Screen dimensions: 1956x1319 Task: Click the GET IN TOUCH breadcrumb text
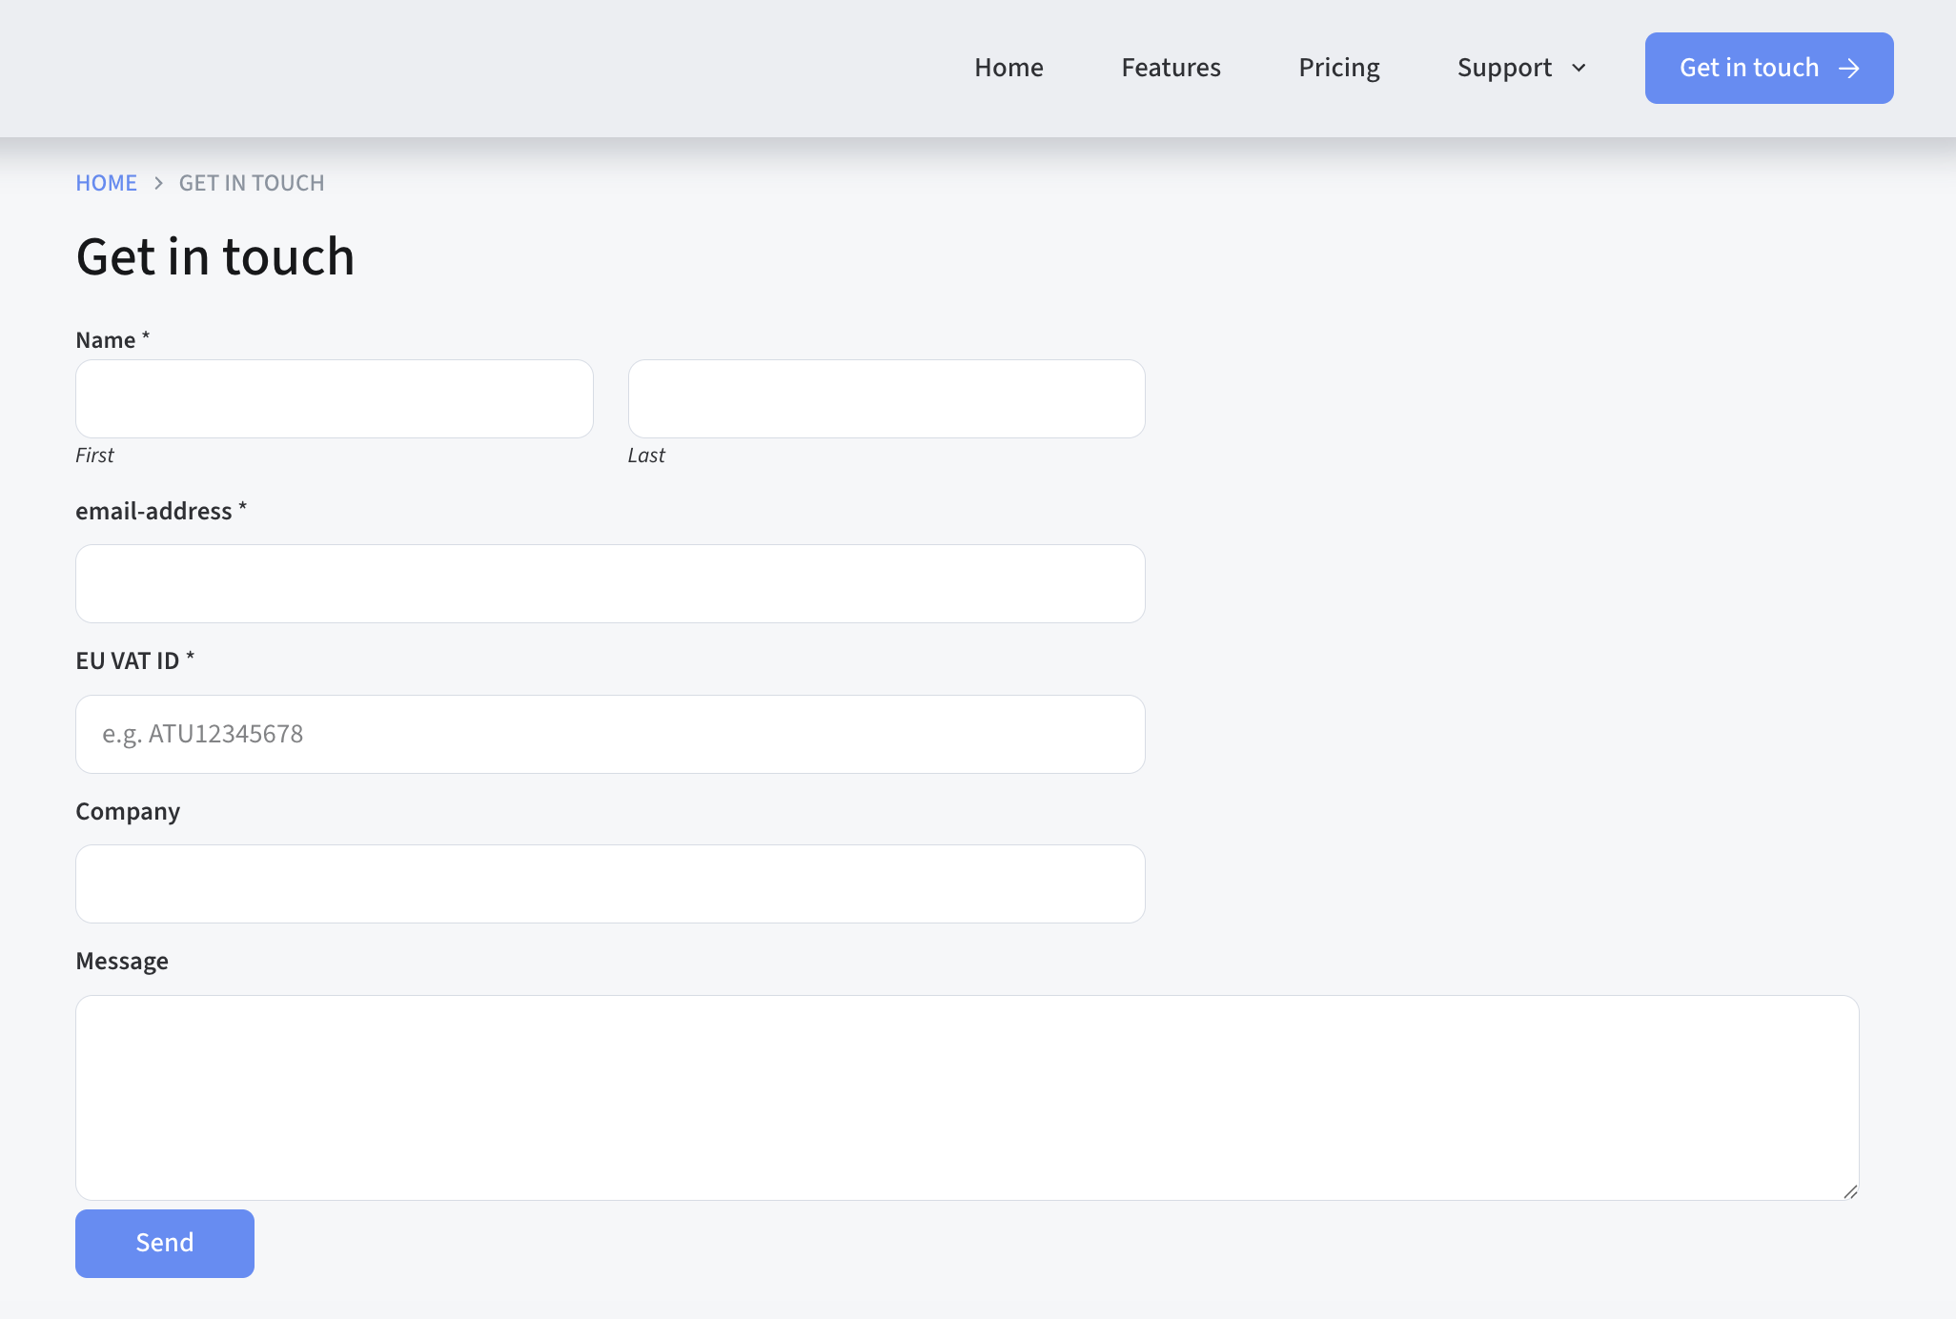(x=251, y=182)
